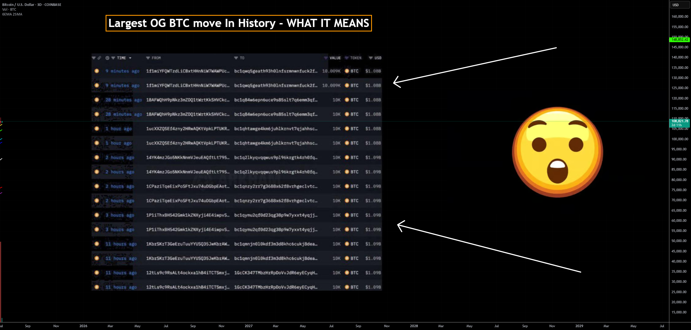Click the filter icon next to TOKEN header
Screen dimensions: 691x330
pyautogui.click(x=347, y=58)
